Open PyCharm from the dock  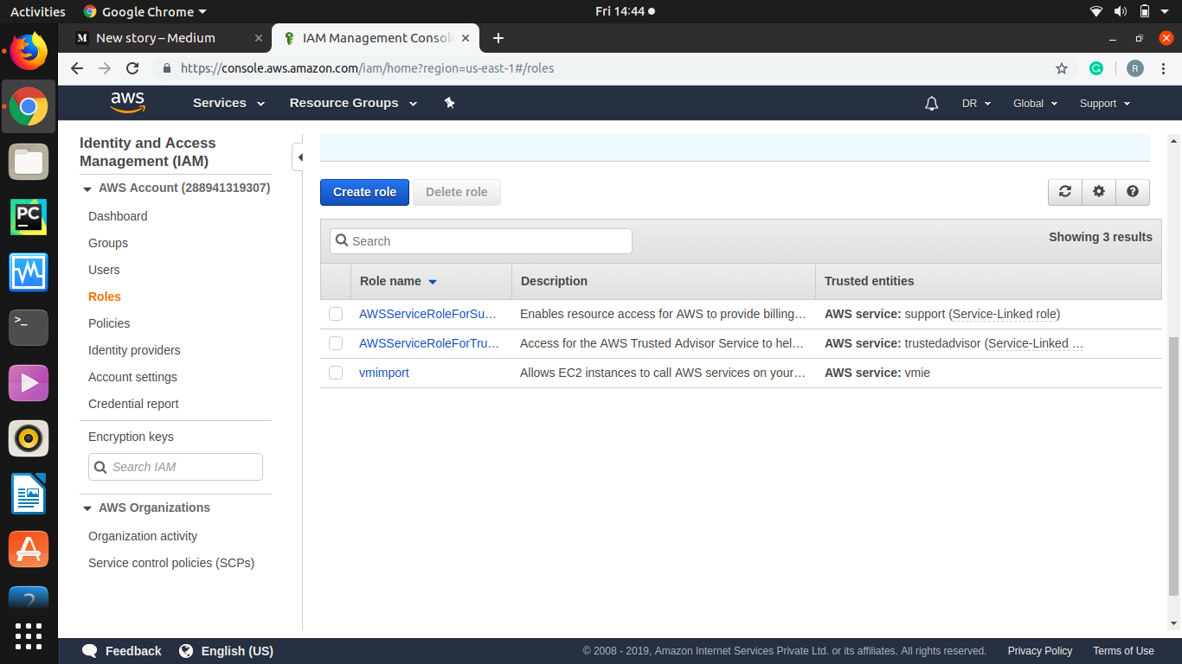pyautogui.click(x=29, y=216)
